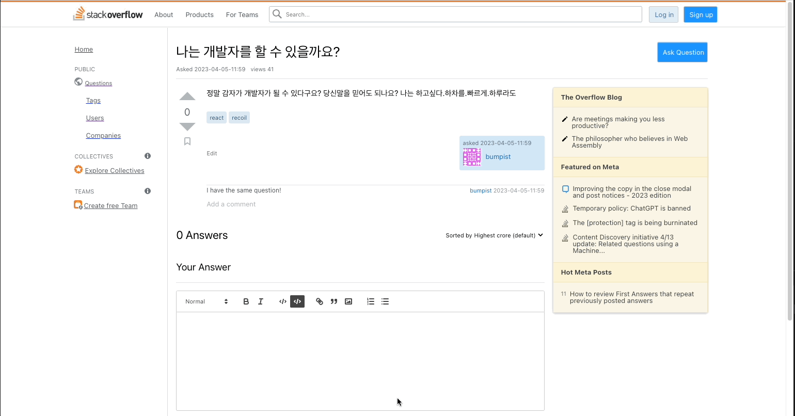Upvote the question with the up arrow

click(187, 97)
